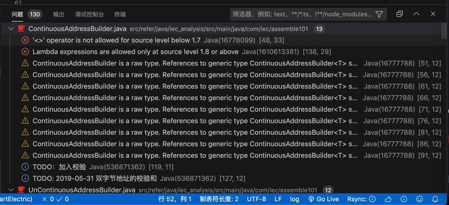Open notifications bell in status bar
The image size is (449, 205).
(435, 199)
